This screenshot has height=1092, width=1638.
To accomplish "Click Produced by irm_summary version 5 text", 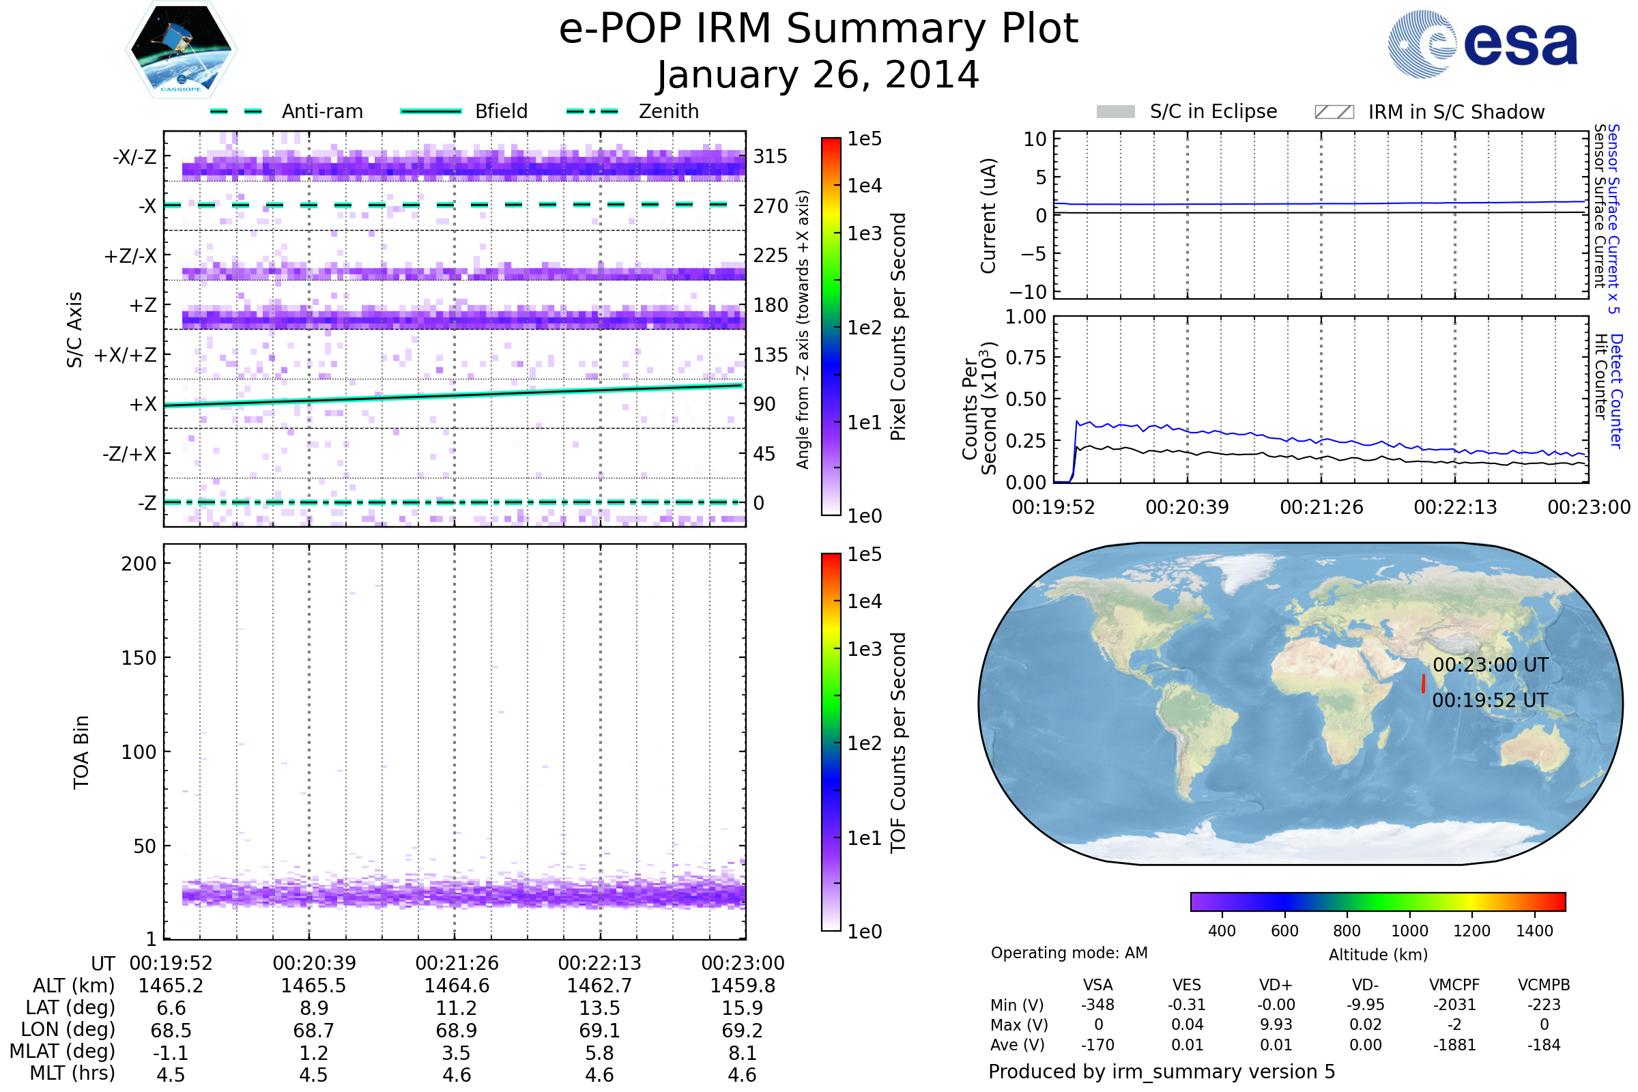I will [x=1162, y=1072].
